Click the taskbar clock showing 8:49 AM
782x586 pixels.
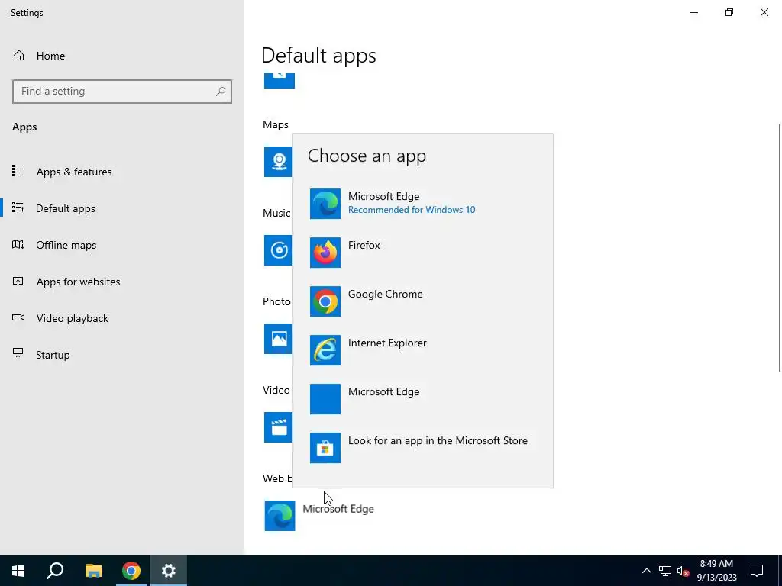(716, 571)
